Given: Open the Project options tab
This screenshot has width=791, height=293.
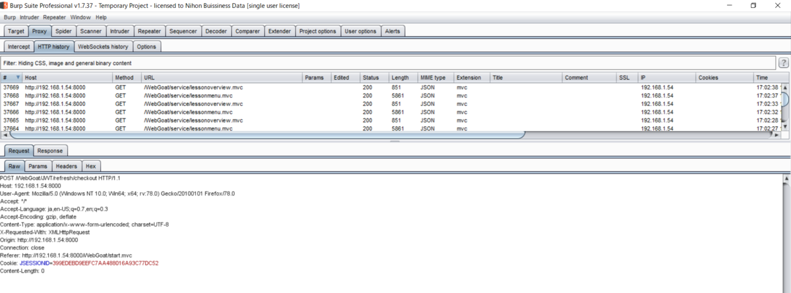Looking at the screenshot, I should click(318, 31).
